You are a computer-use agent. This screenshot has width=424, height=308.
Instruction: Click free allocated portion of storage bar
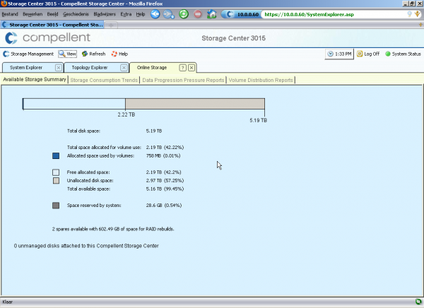[74, 104]
